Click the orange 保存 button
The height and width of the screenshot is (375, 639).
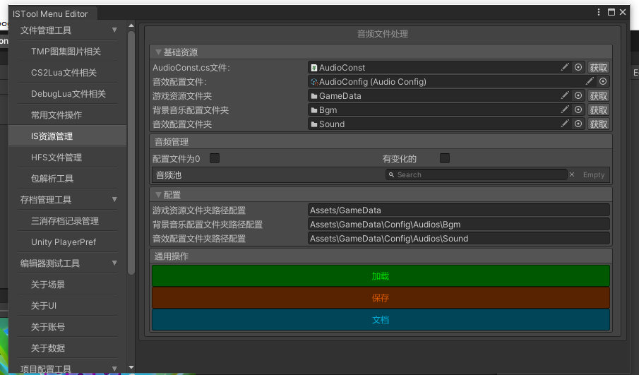(381, 298)
